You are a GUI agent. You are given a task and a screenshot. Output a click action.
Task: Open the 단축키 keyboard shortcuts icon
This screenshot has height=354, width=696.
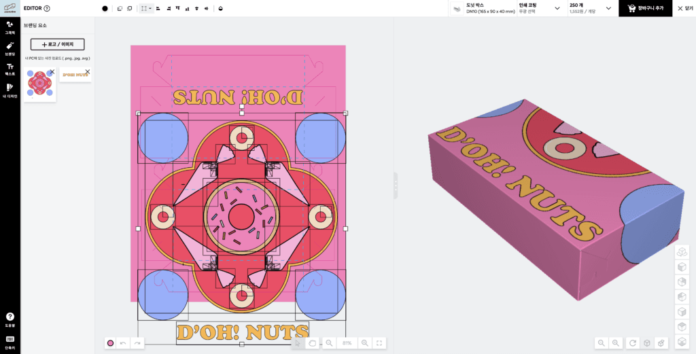pyautogui.click(x=10, y=341)
